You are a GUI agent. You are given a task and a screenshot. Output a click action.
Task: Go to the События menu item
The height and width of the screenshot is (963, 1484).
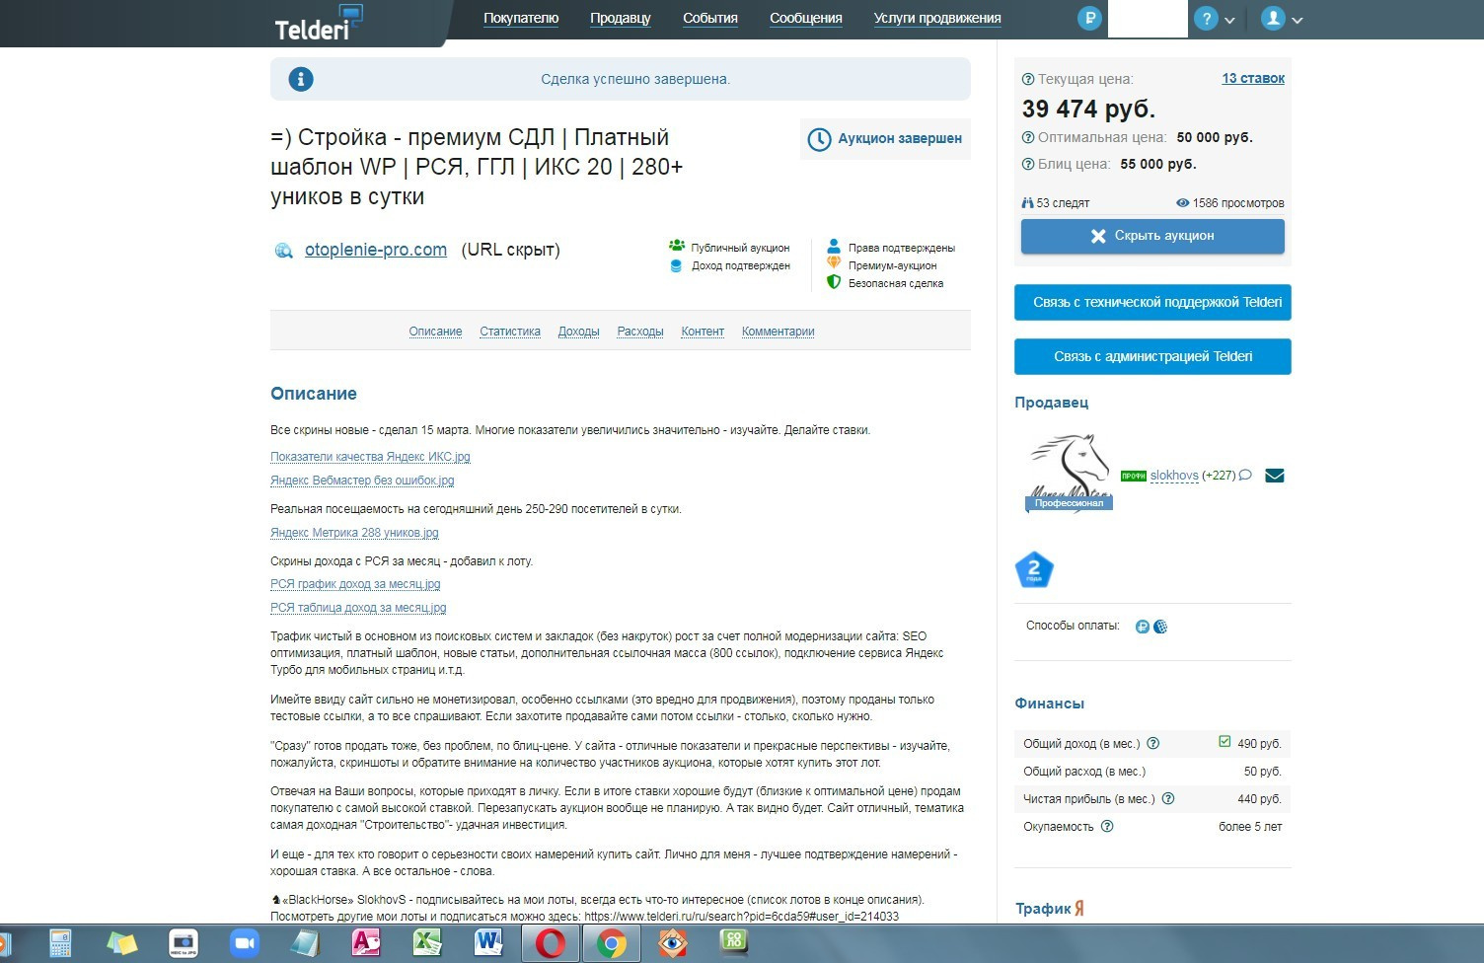pyautogui.click(x=710, y=18)
